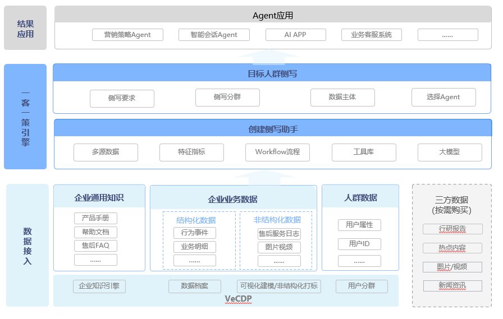
Task: Select the 售后FAQ item
Action: (95, 246)
